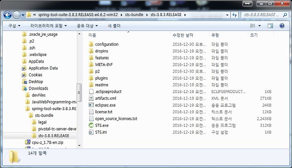Select the license.txt file icon
This screenshot has height=168, width=292.
(91, 112)
